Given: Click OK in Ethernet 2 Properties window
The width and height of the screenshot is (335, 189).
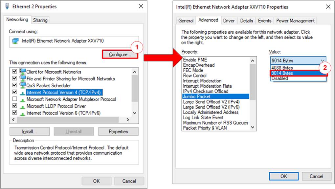Looking at the screenshot, I should click(96, 181).
